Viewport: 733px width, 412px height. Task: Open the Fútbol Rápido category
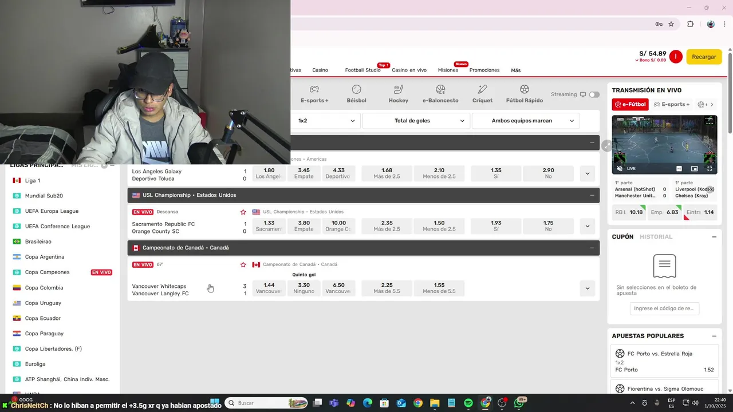pyautogui.click(x=525, y=94)
